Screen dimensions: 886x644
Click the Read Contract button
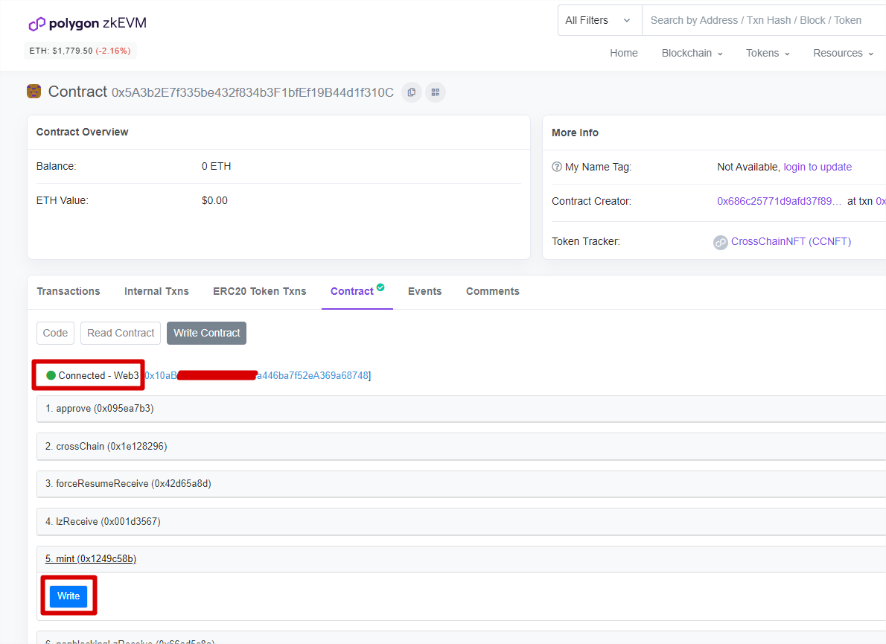[121, 334]
